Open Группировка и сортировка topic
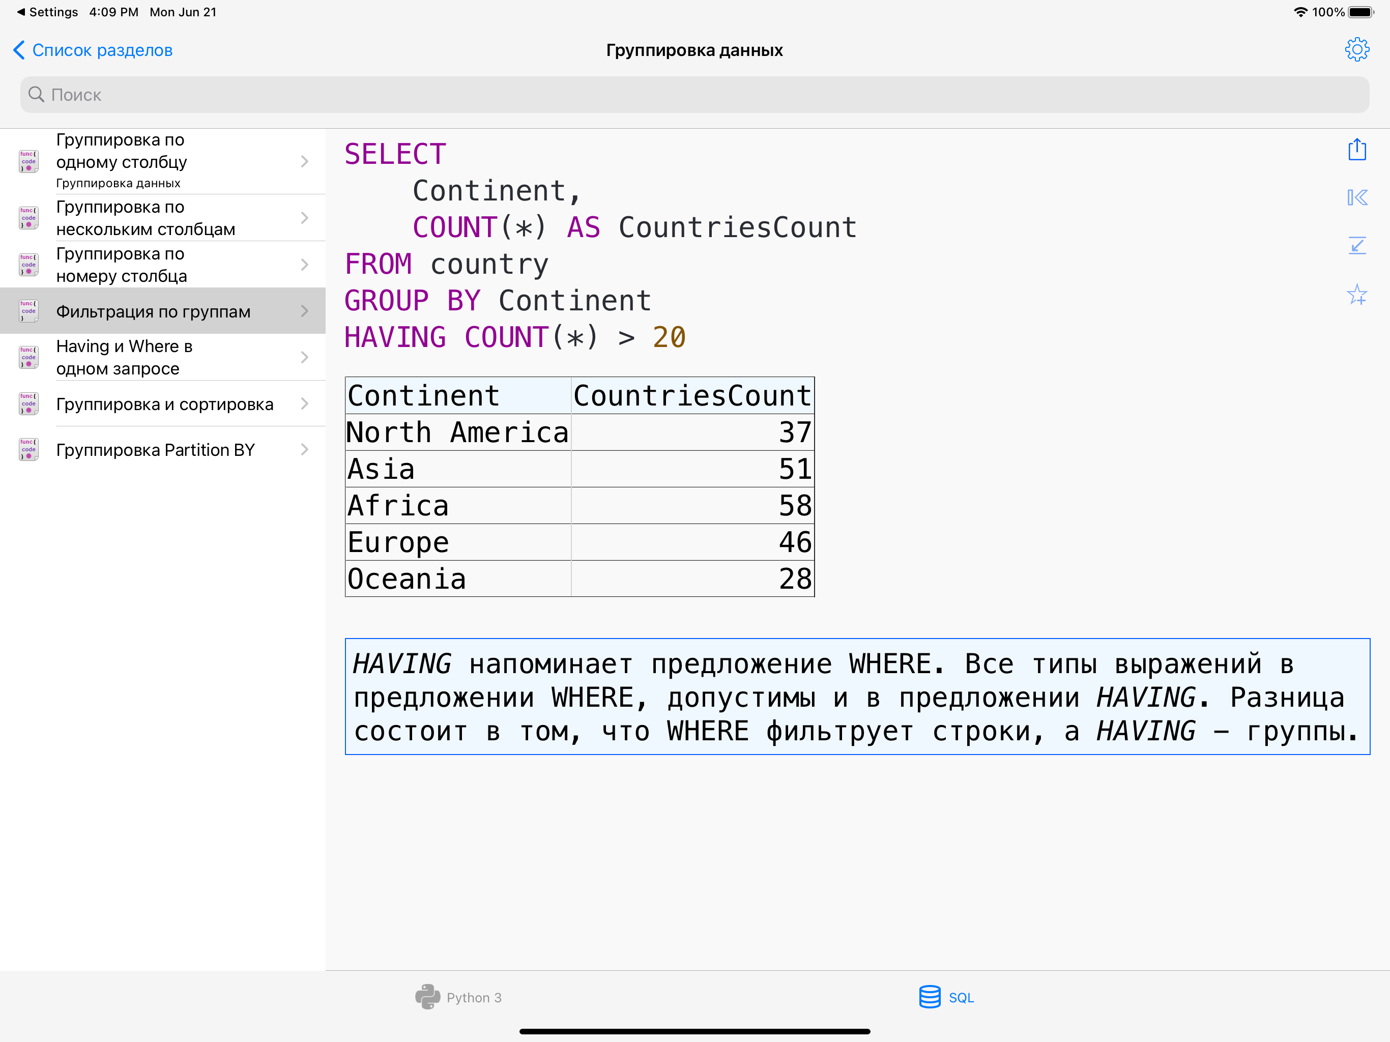 pos(163,403)
